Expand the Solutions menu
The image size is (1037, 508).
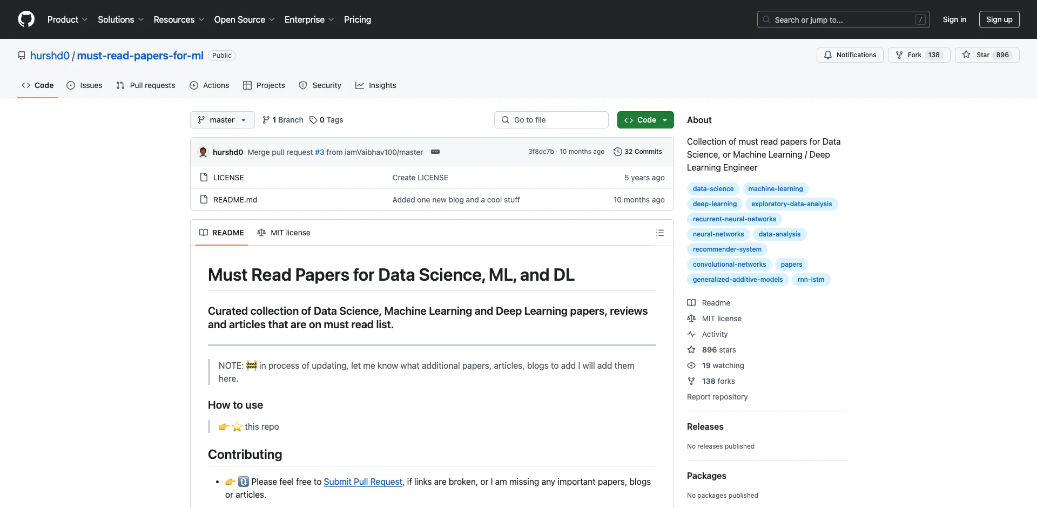pyautogui.click(x=120, y=19)
